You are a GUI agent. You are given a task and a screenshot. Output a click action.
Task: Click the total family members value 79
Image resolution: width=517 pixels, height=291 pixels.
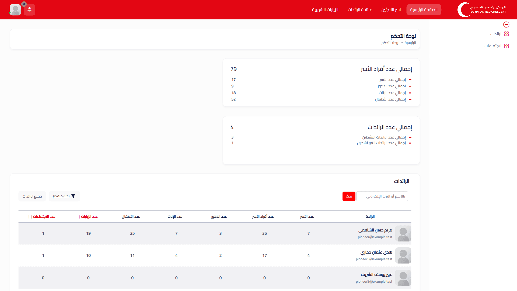click(x=234, y=69)
